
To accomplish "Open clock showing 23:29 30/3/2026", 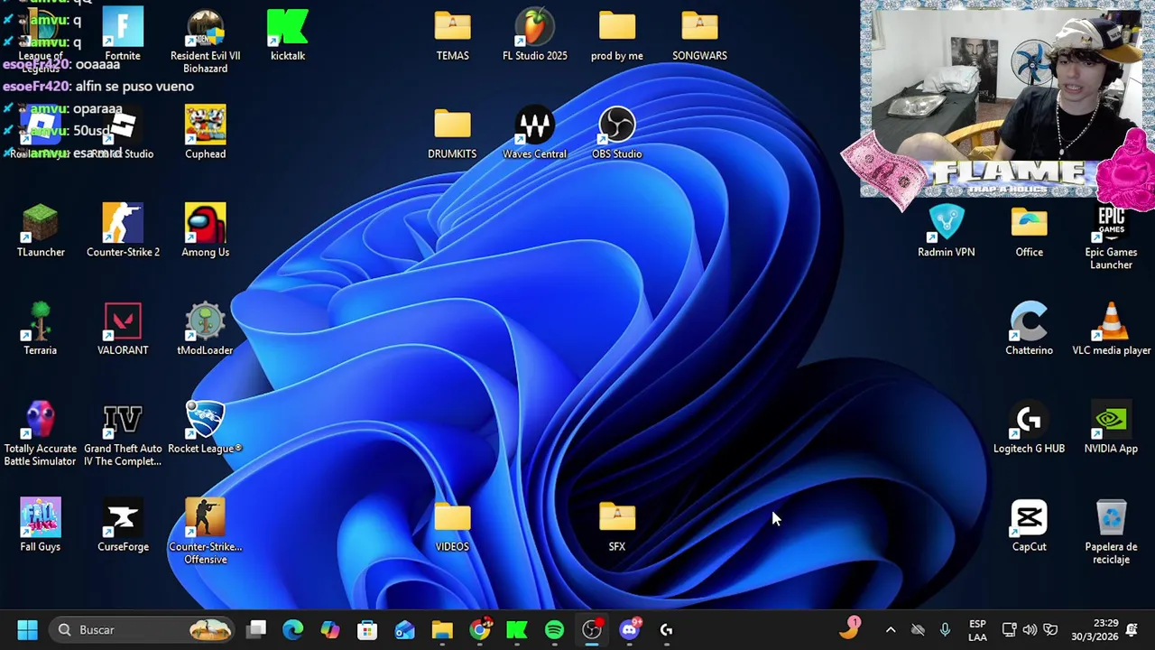I will [1095, 630].
